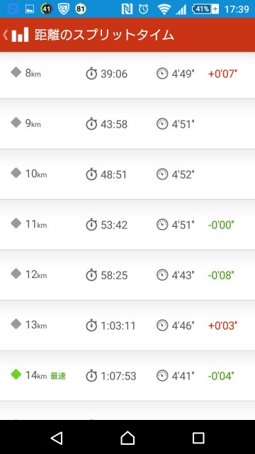This screenshot has height=454, width=255.
Task: Tap the recent apps square button
Action: [198, 438]
